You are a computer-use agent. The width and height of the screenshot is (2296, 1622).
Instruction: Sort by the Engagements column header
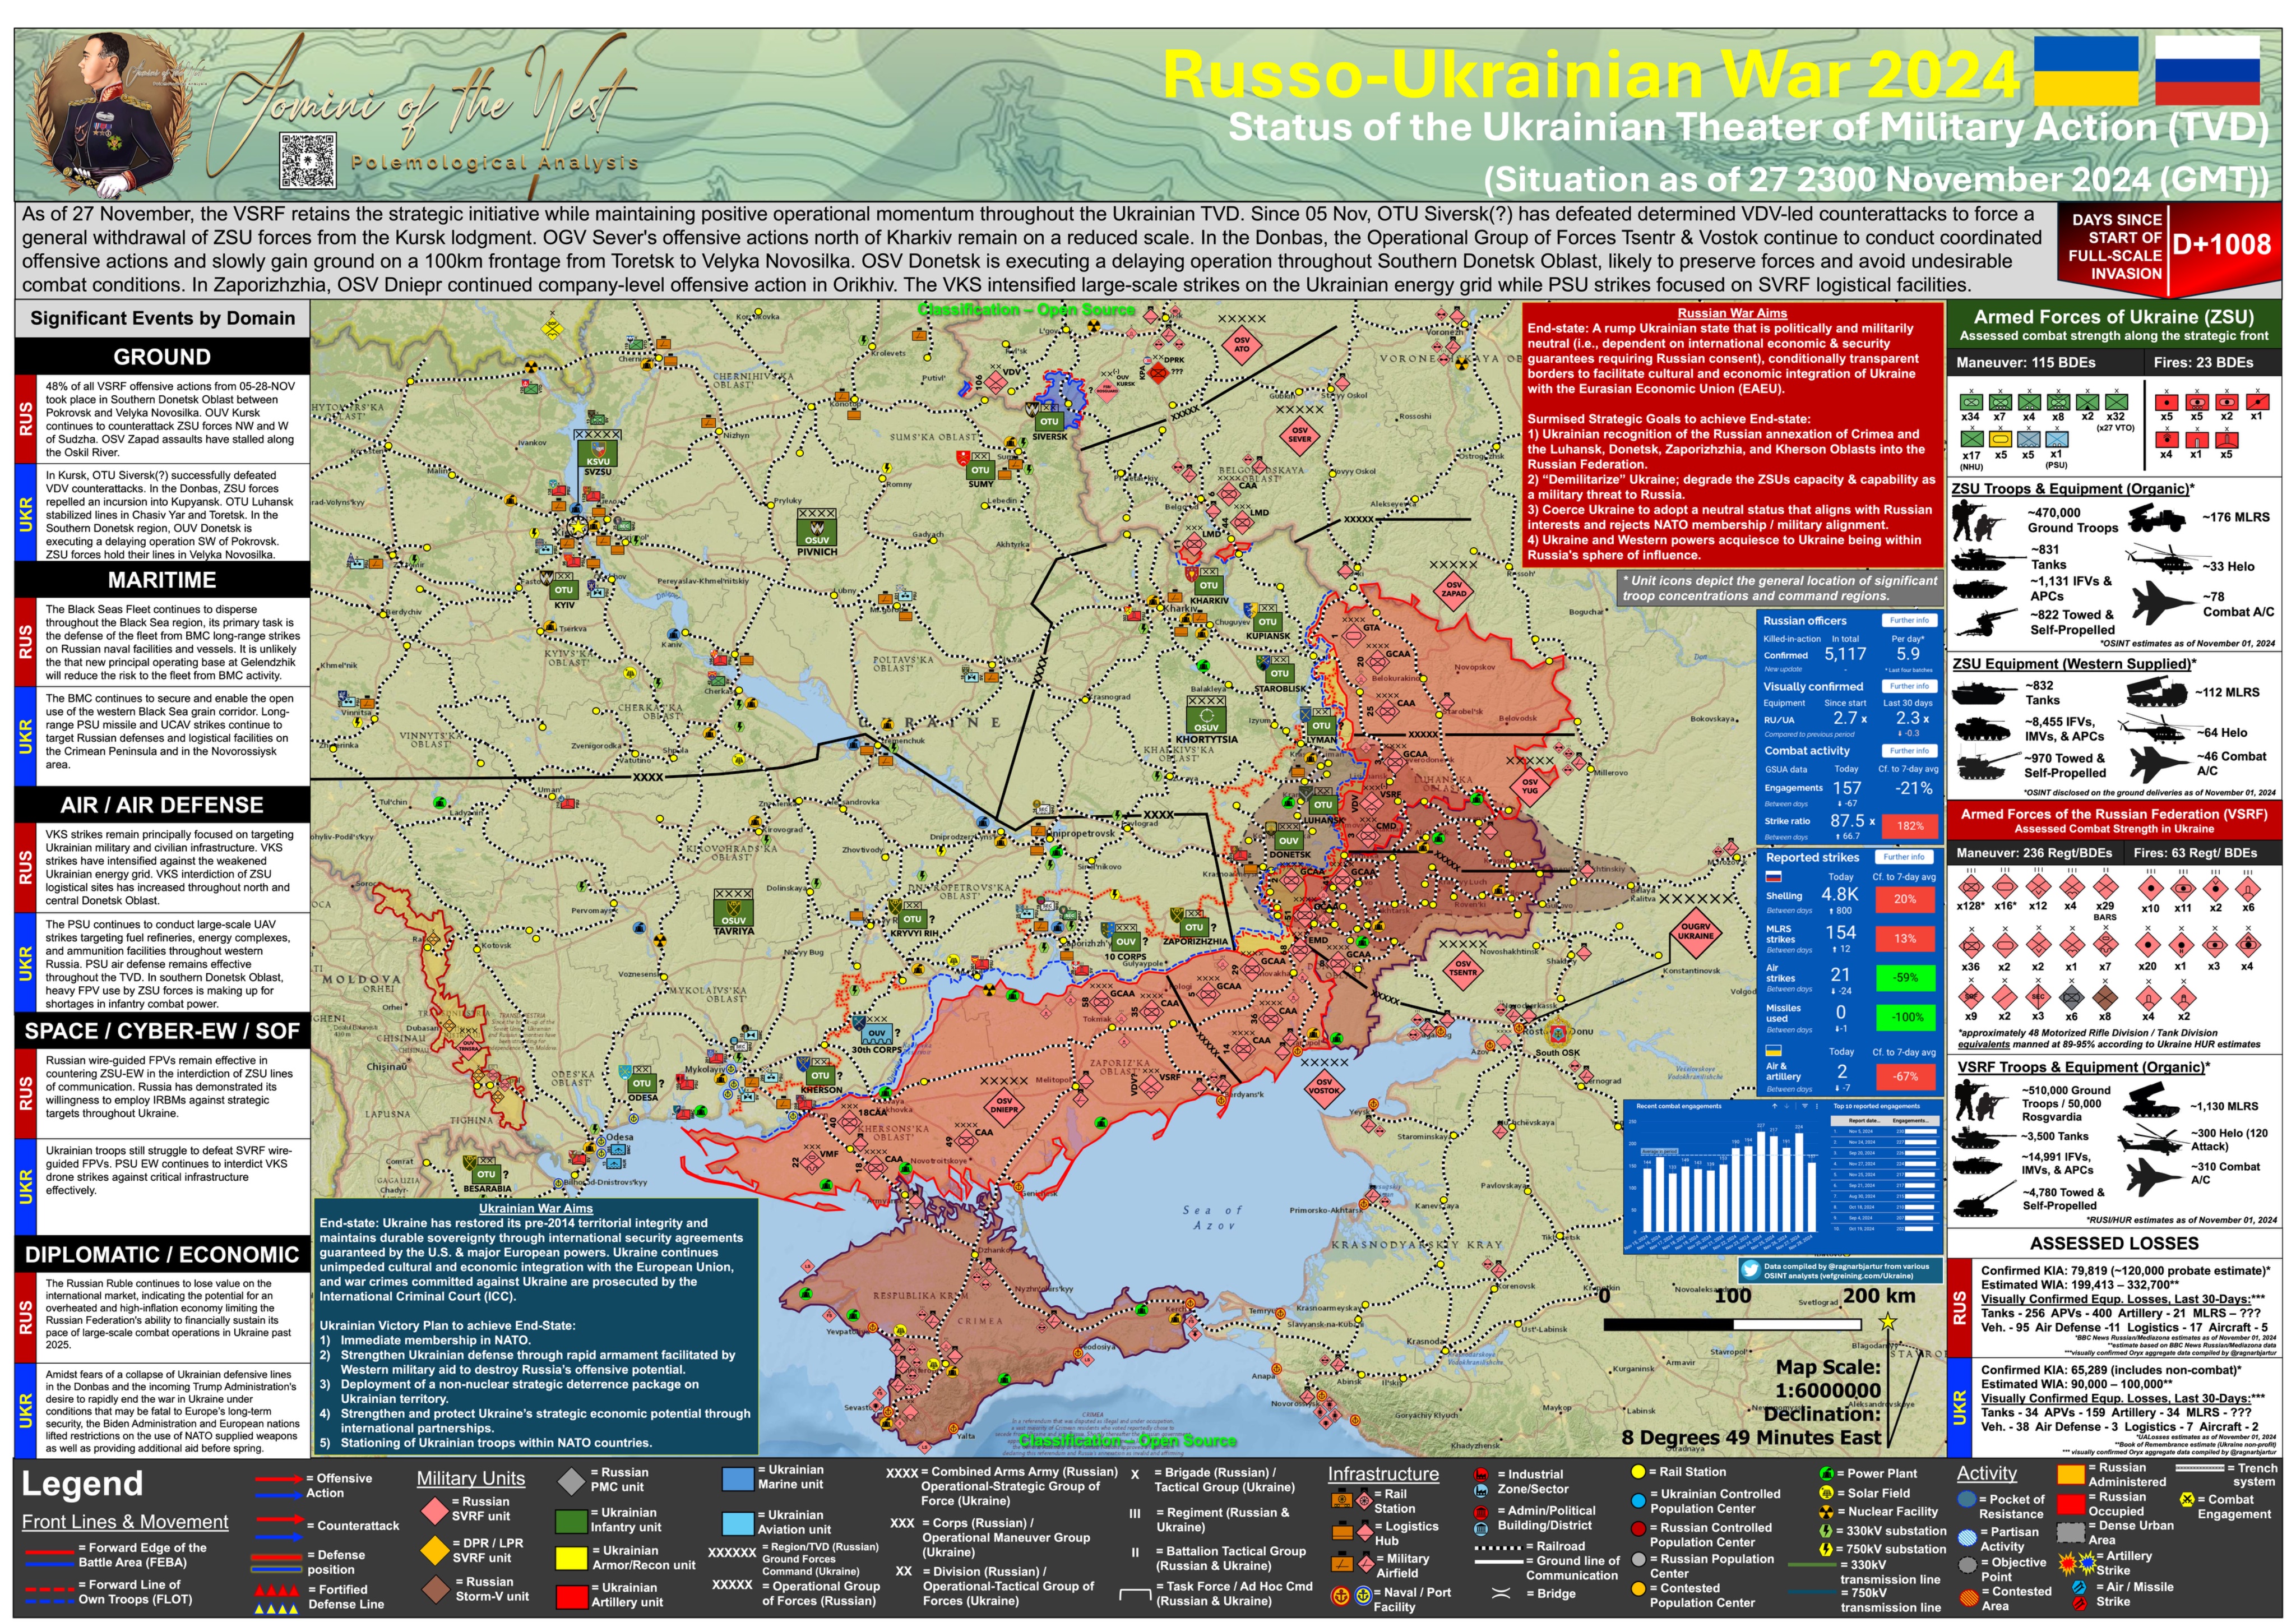(x=1911, y=1121)
